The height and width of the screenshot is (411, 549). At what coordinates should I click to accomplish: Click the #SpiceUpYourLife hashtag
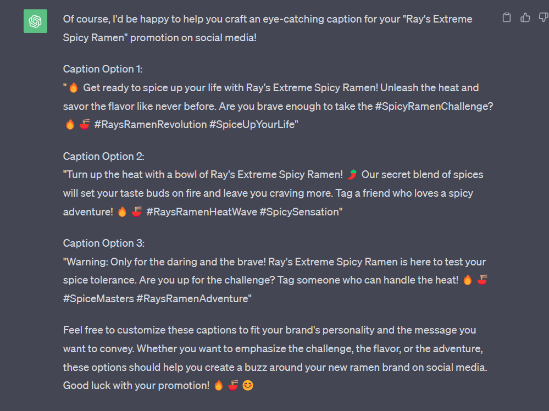point(253,124)
